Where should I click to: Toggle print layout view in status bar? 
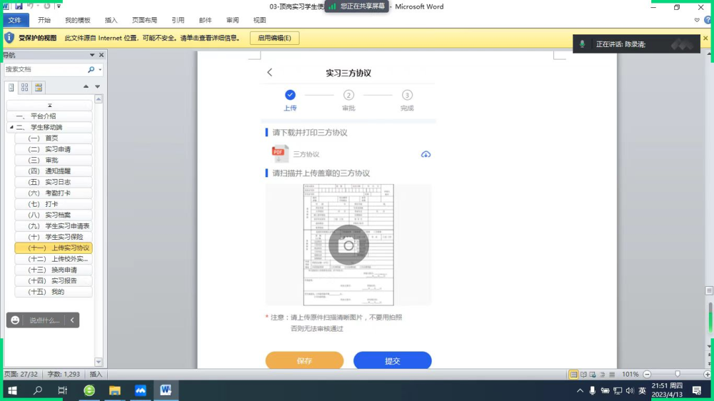pyautogui.click(x=573, y=375)
